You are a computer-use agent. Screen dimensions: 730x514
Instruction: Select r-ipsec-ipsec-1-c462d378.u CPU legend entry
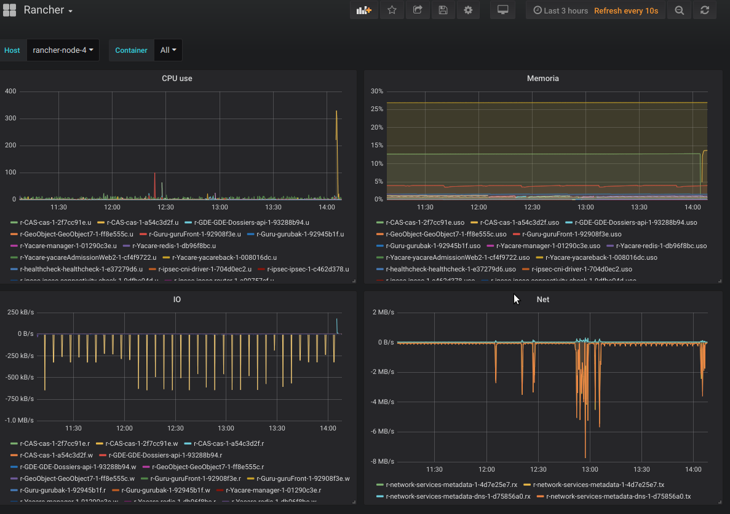tap(307, 269)
